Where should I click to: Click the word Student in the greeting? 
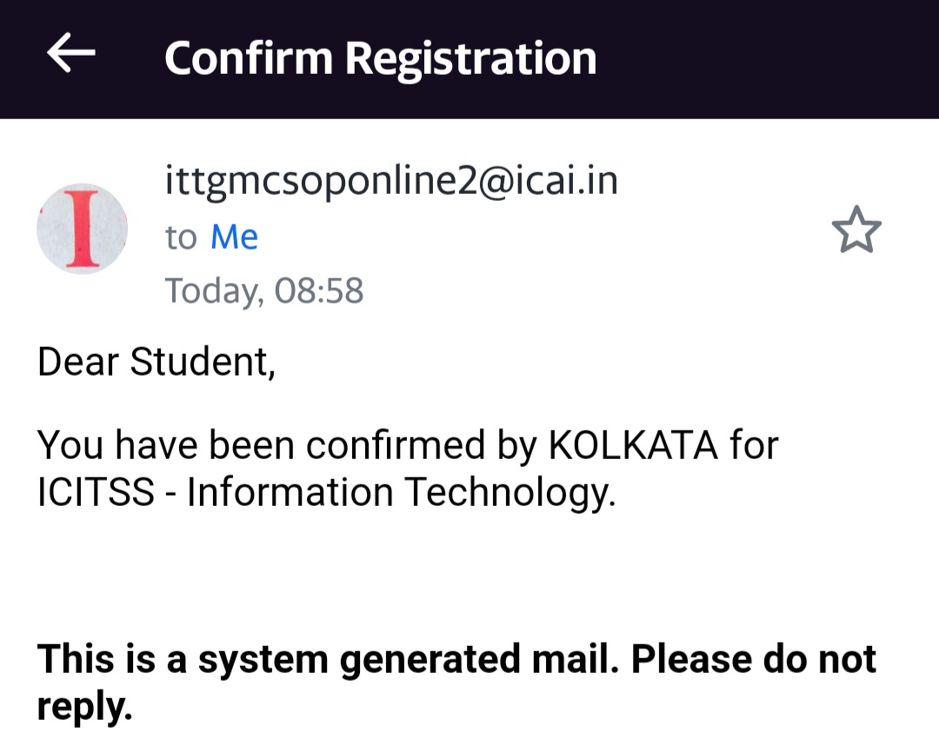pos(202,362)
